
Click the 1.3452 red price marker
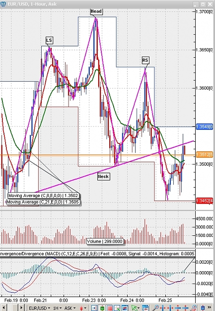tap(204, 201)
